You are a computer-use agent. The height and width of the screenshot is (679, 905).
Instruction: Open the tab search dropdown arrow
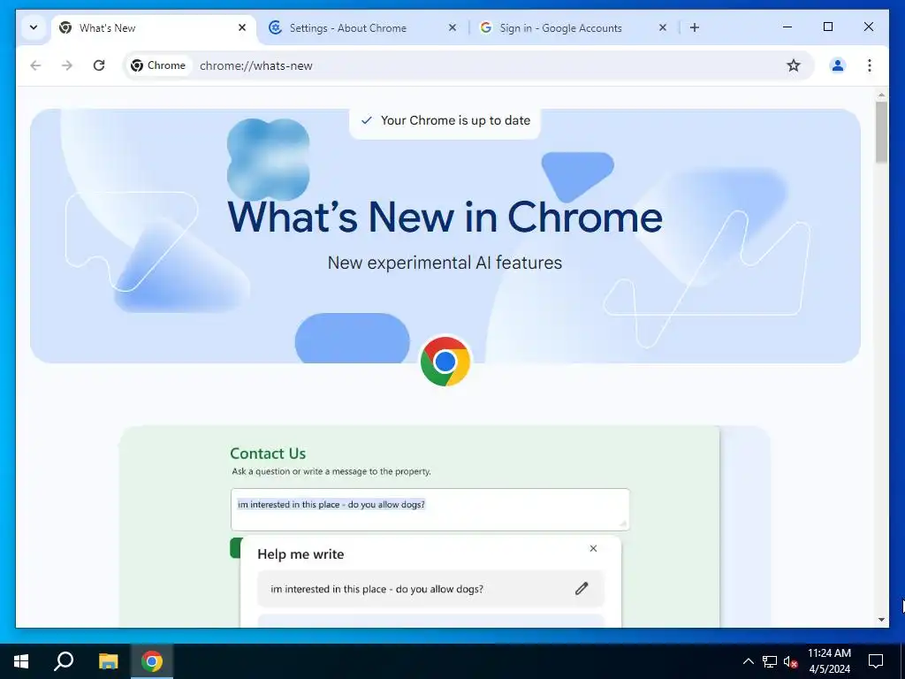(x=34, y=27)
